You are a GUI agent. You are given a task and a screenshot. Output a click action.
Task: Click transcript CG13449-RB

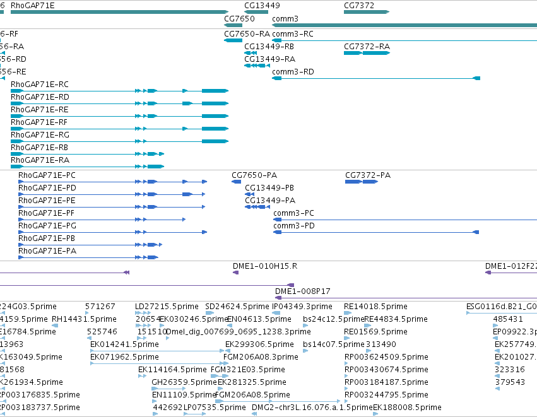click(x=251, y=53)
